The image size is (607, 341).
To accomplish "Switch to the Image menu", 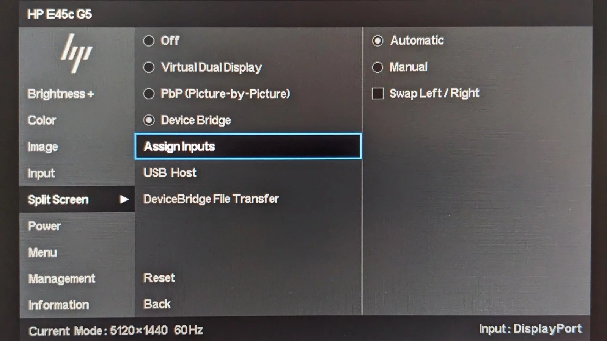I will pyautogui.click(x=43, y=147).
